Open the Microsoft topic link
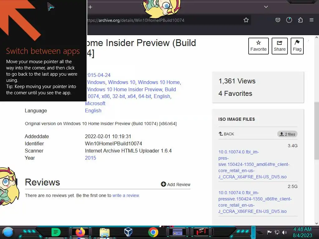The height and width of the screenshot is (239, 319). coord(95,103)
